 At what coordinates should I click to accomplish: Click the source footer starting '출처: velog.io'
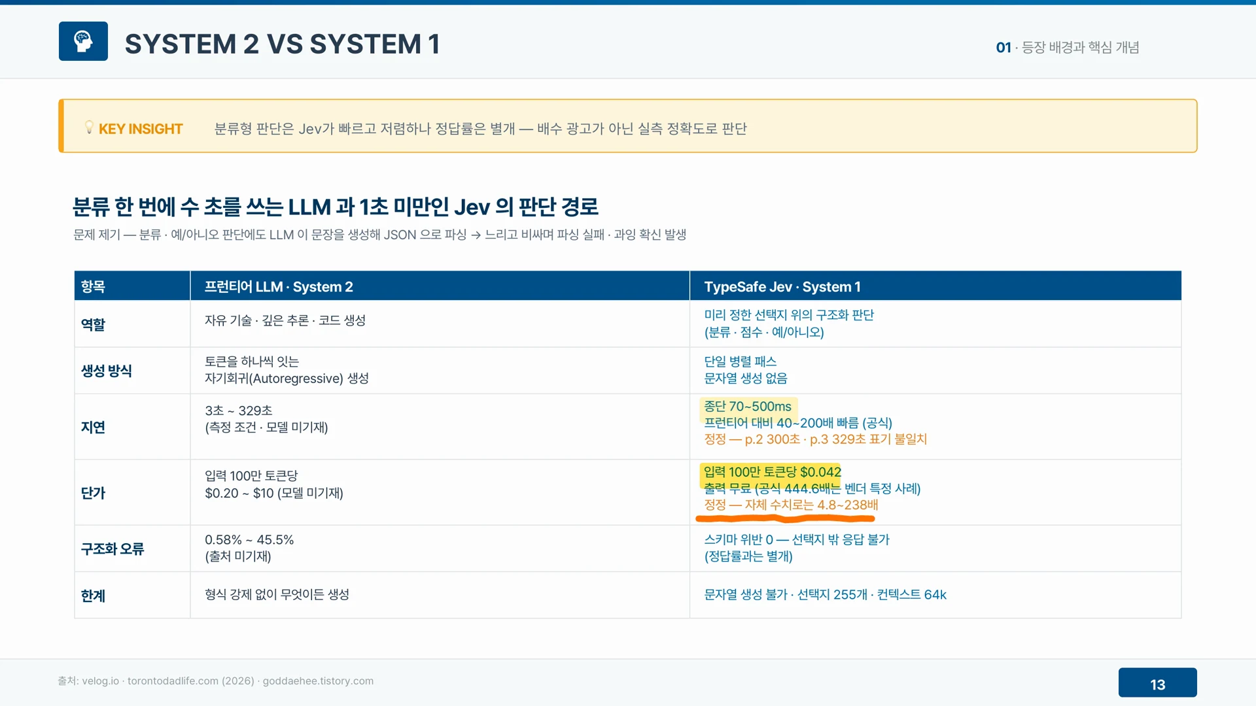(x=216, y=681)
